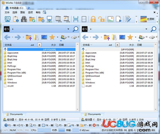This screenshot has width=160, height=134.
Task: Click the left panel vertical scrollbar
Action: click(77, 77)
